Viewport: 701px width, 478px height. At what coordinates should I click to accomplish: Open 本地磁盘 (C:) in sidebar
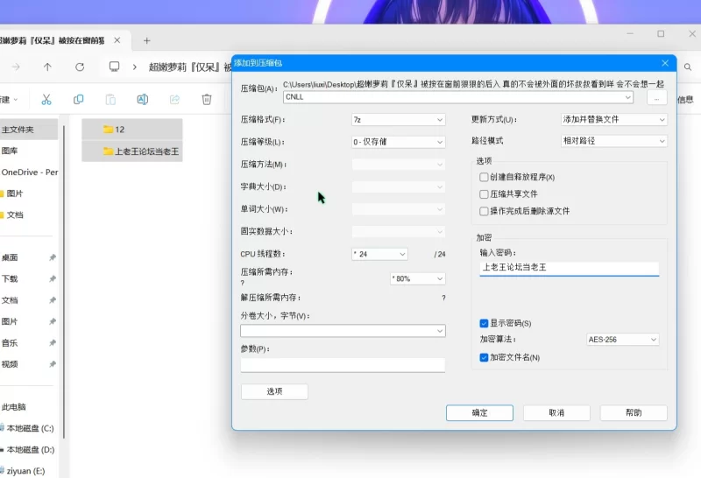pos(29,428)
